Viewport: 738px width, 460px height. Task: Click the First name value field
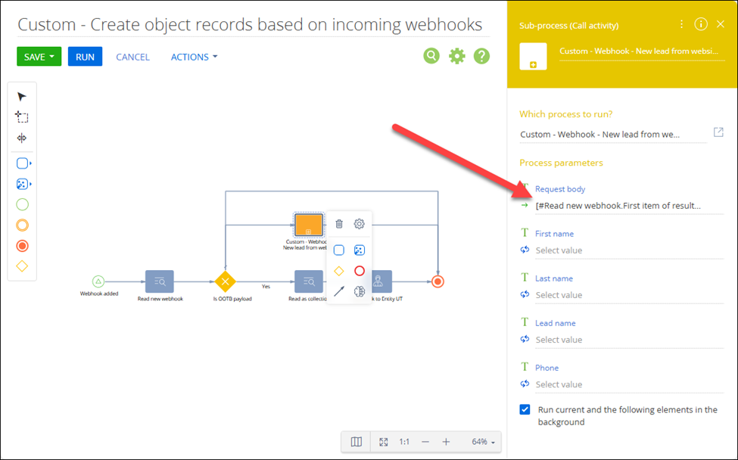coord(617,250)
